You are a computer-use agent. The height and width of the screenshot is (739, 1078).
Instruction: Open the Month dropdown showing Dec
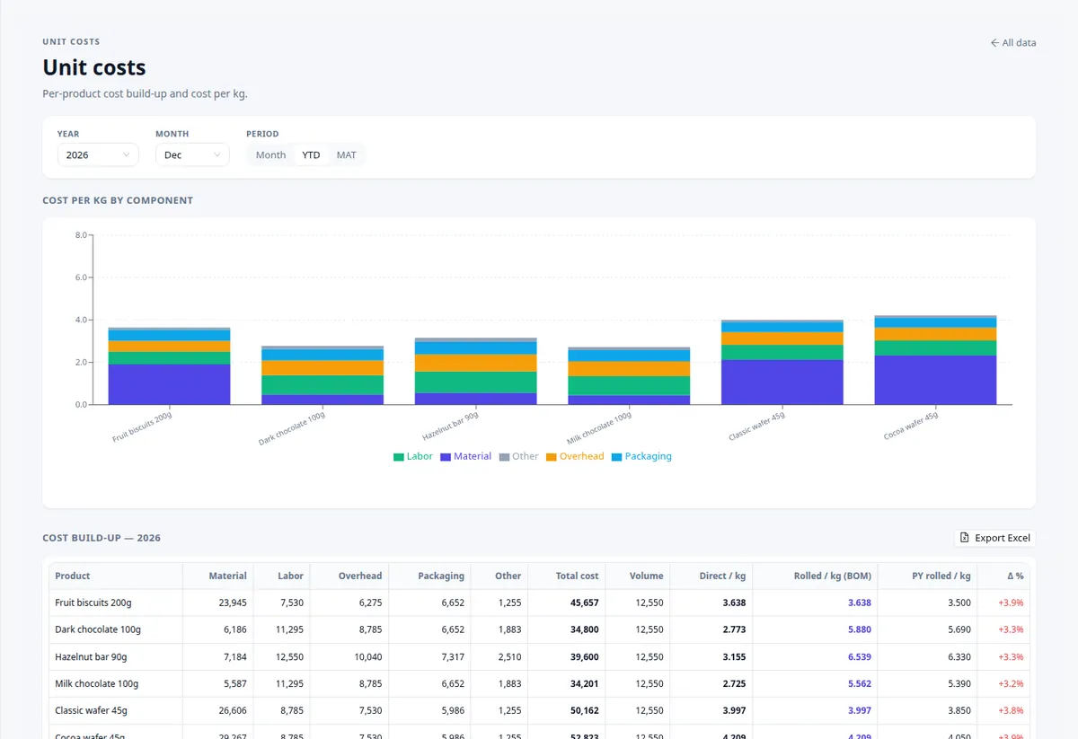click(192, 154)
